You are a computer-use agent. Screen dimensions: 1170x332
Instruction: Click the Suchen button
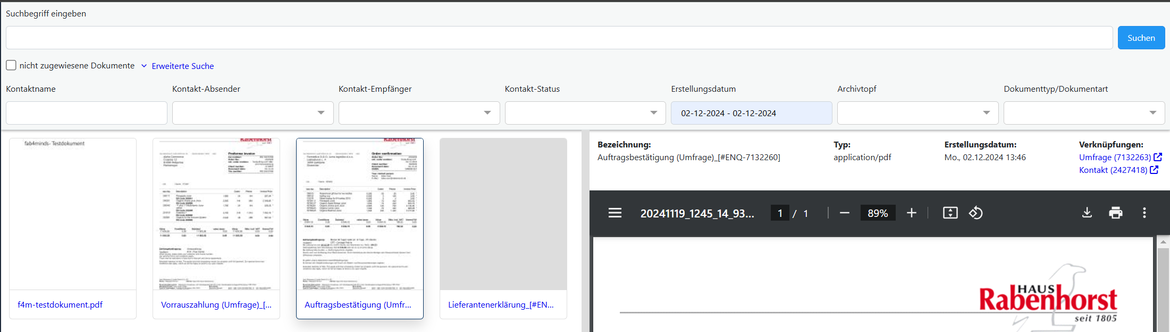tap(1141, 38)
